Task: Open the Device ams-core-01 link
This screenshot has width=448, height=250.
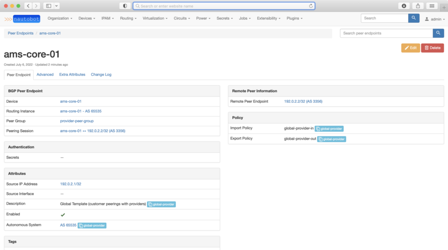Action: 70,101
